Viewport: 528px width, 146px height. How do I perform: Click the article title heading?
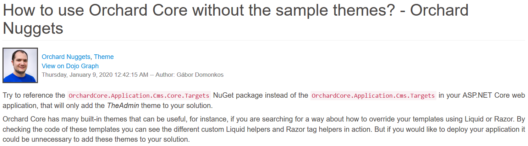pos(236,20)
